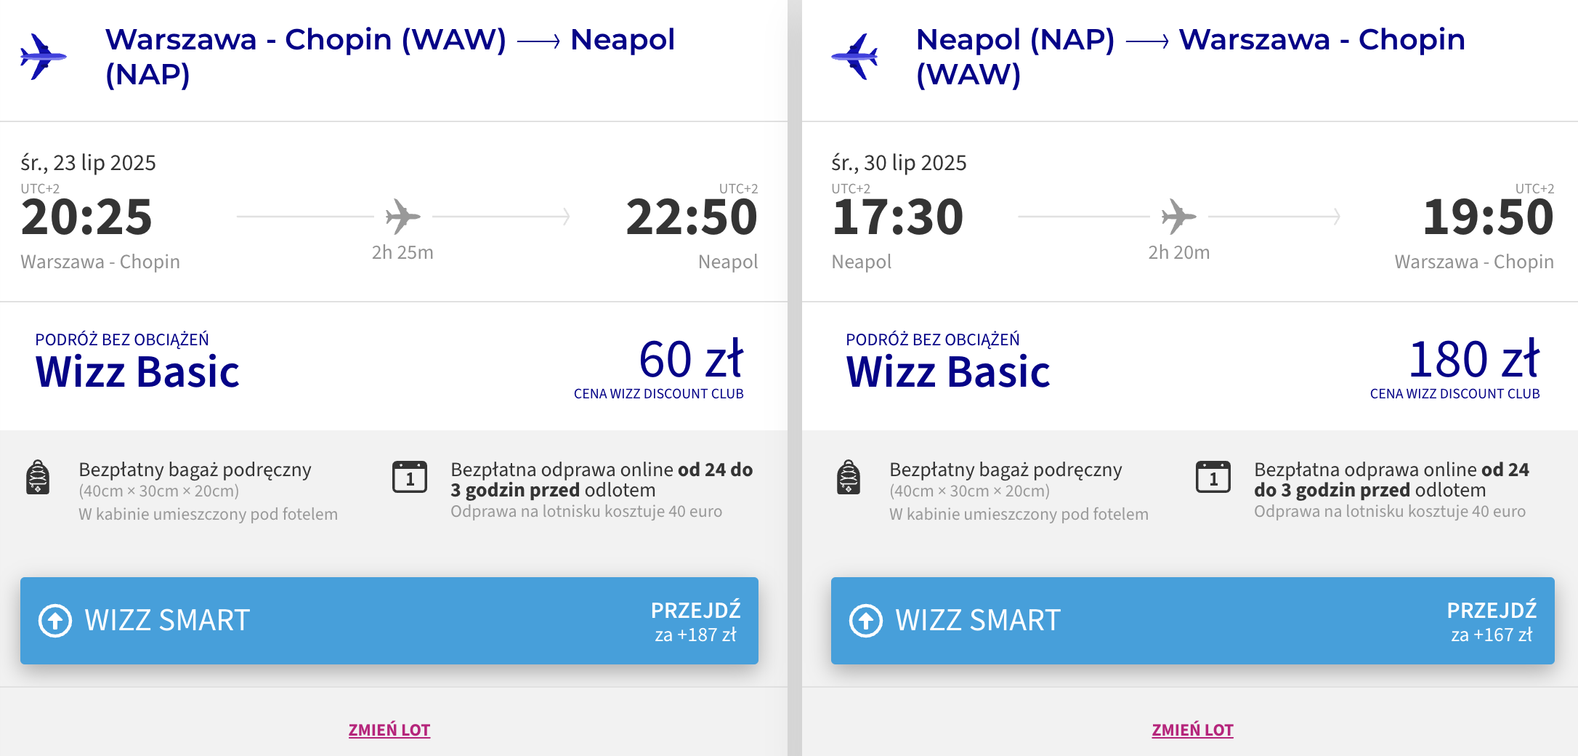The width and height of the screenshot is (1578, 756).
Task: Click the calendar check-in icon in return flight
Action: (x=1213, y=477)
